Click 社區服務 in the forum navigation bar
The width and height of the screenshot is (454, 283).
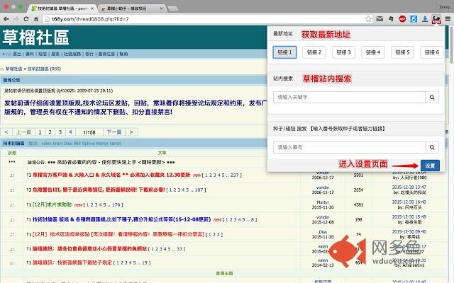72,54
